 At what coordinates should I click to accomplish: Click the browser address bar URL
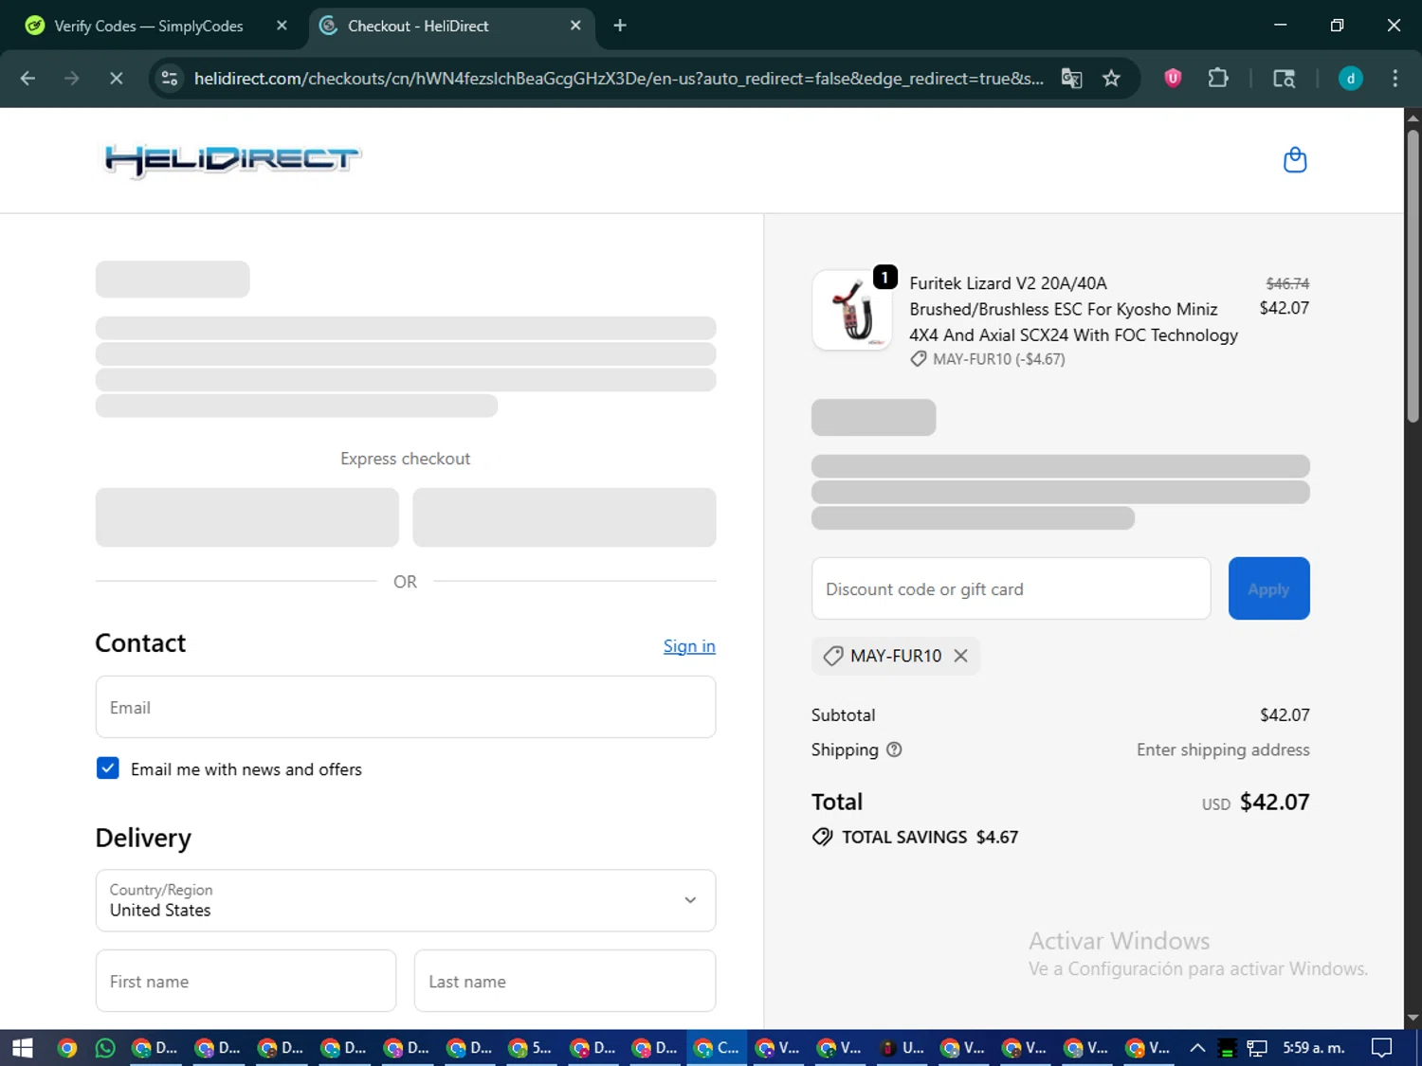click(618, 79)
